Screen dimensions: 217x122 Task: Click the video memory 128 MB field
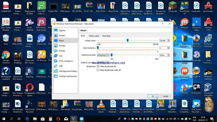point(163,41)
